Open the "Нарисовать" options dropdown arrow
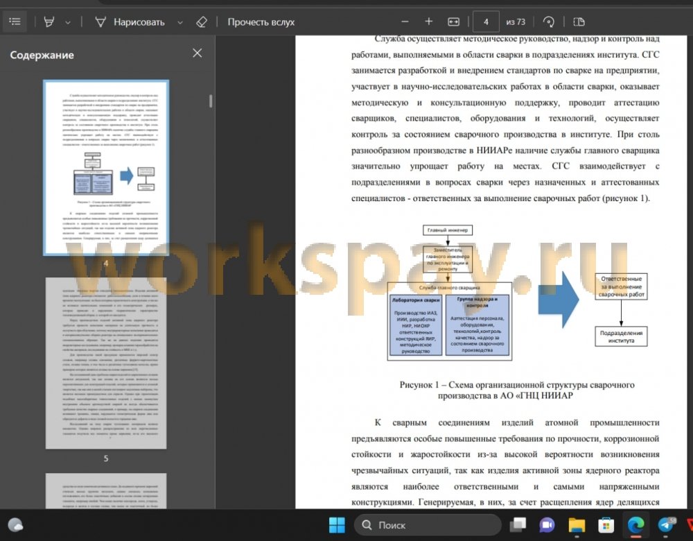The width and height of the screenshot is (693, 541). point(180,22)
